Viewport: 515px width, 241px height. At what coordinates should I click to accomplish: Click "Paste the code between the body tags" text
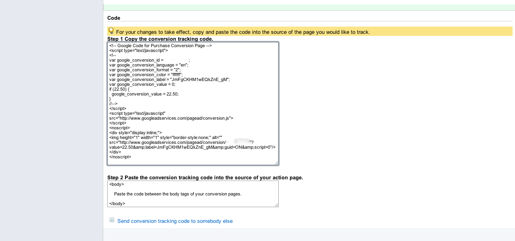pyautogui.click(x=178, y=194)
